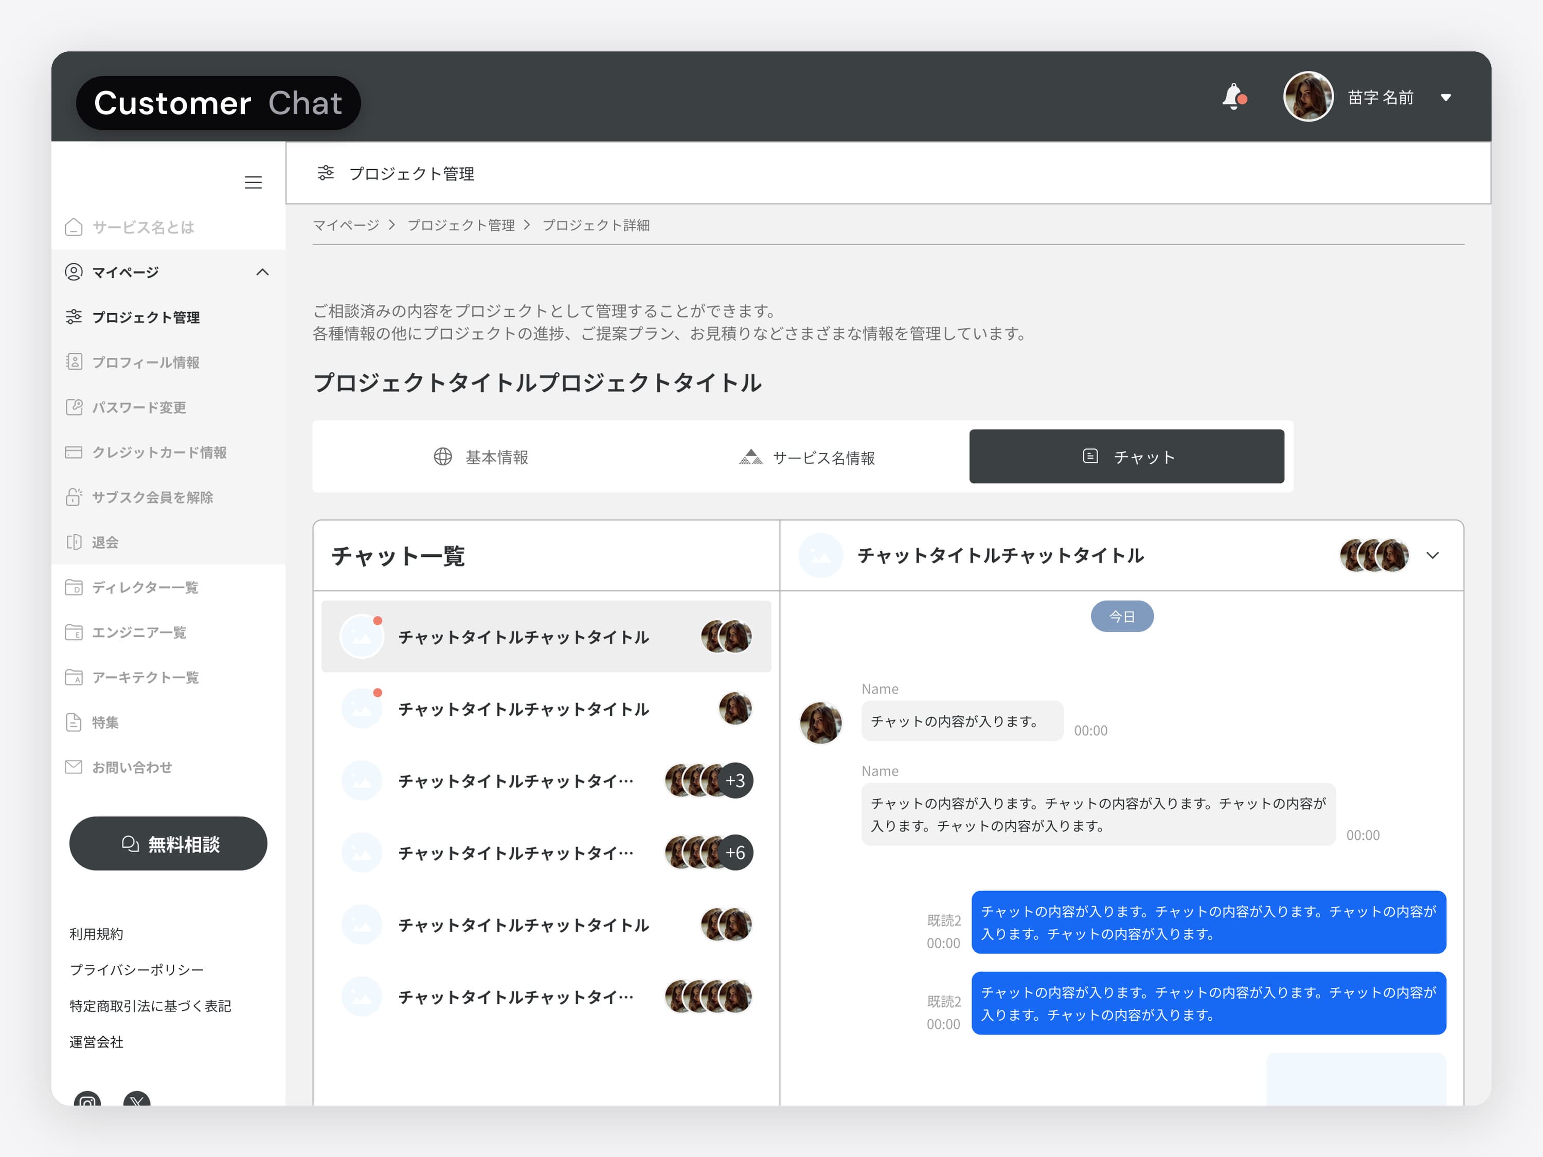Click the 無料相談 button

(168, 844)
